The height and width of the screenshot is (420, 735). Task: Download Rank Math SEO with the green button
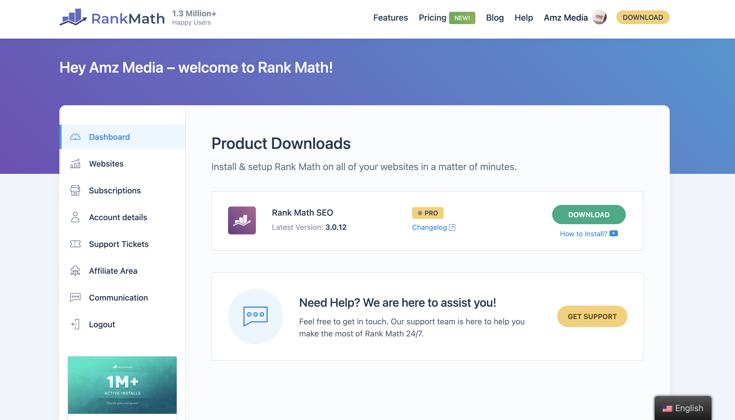click(589, 214)
